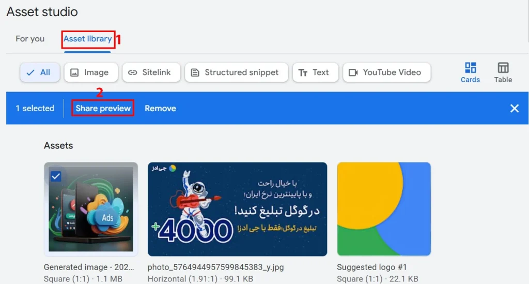Open the Generated image thumbnail

pos(91,210)
